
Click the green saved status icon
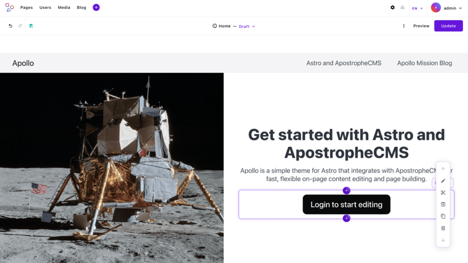(x=31, y=26)
